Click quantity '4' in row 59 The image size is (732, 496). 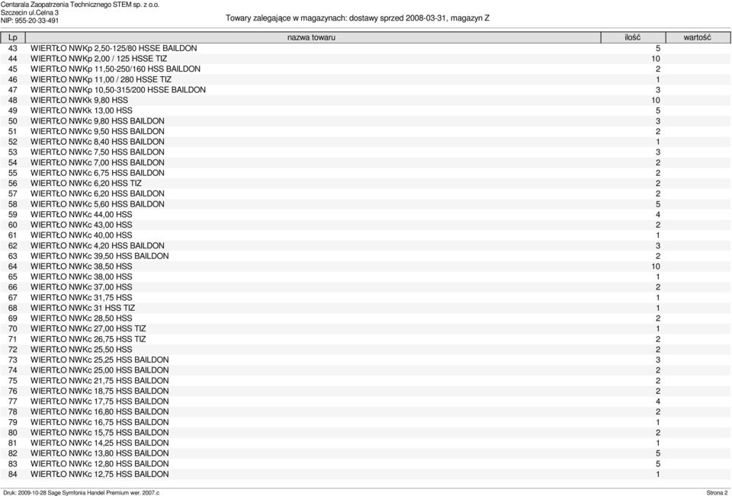[x=658, y=215]
